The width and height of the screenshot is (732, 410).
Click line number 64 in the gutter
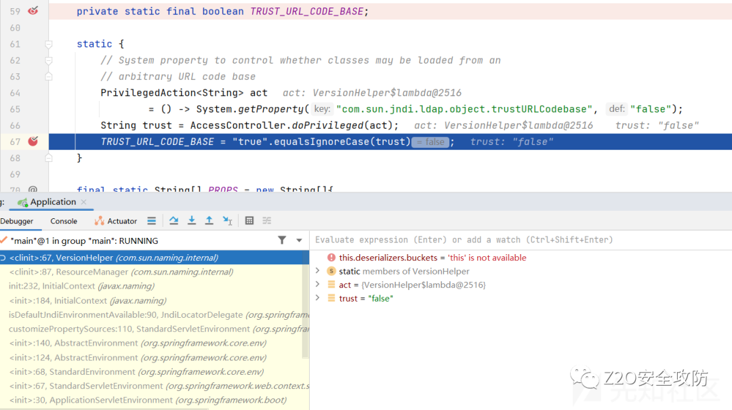15,93
